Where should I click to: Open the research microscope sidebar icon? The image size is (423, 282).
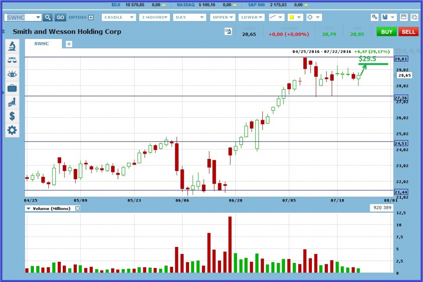[12, 46]
